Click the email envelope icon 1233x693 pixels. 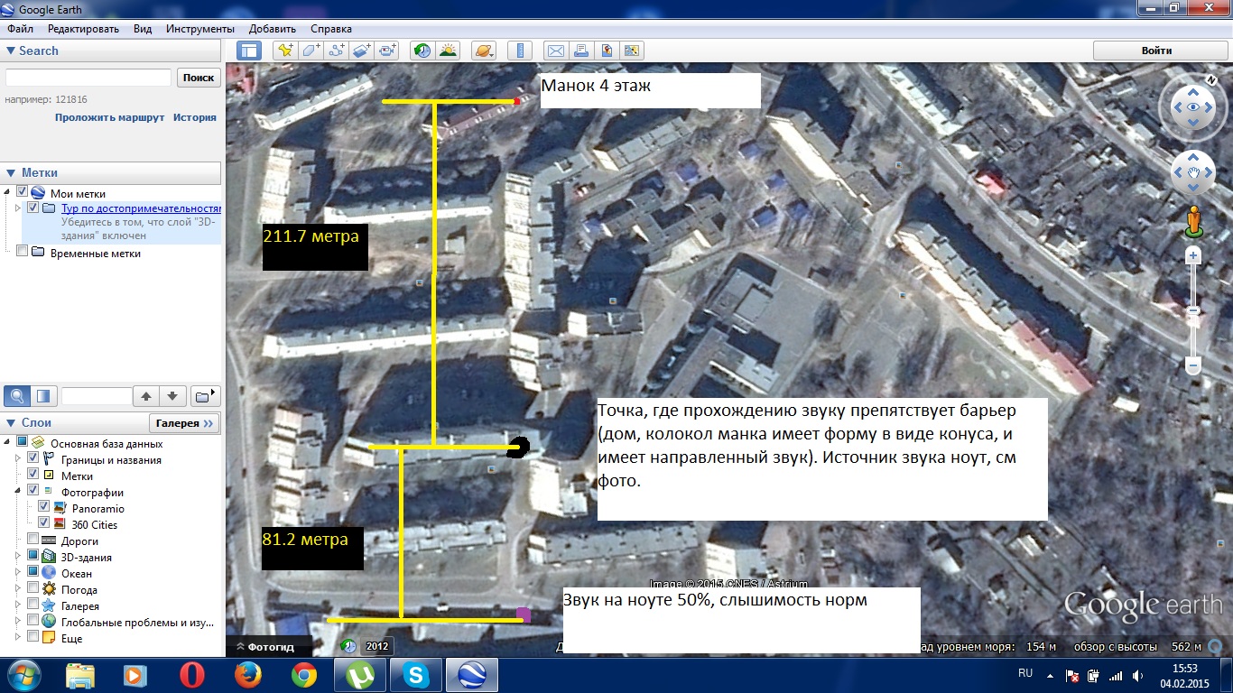556,51
